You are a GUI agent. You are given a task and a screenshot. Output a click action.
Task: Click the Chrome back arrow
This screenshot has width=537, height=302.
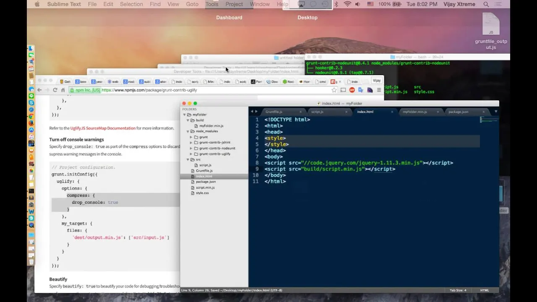pyautogui.click(x=39, y=90)
